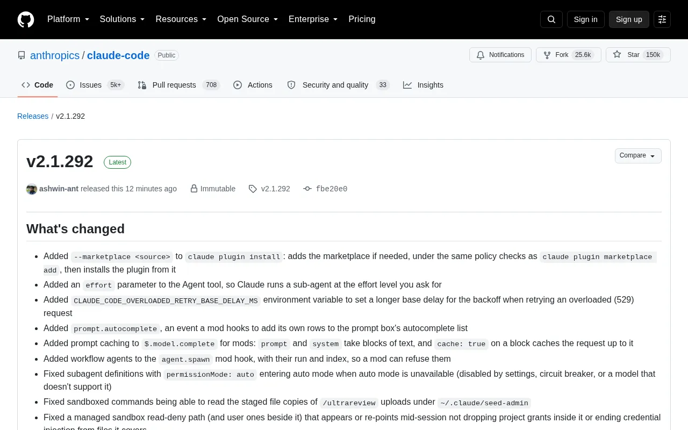Click the pull request icon
The width and height of the screenshot is (688, 430).
click(142, 85)
